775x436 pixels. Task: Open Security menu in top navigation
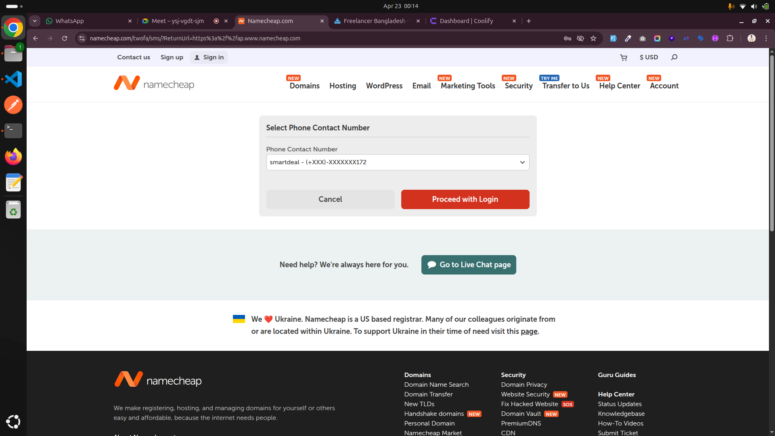tap(519, 86)
